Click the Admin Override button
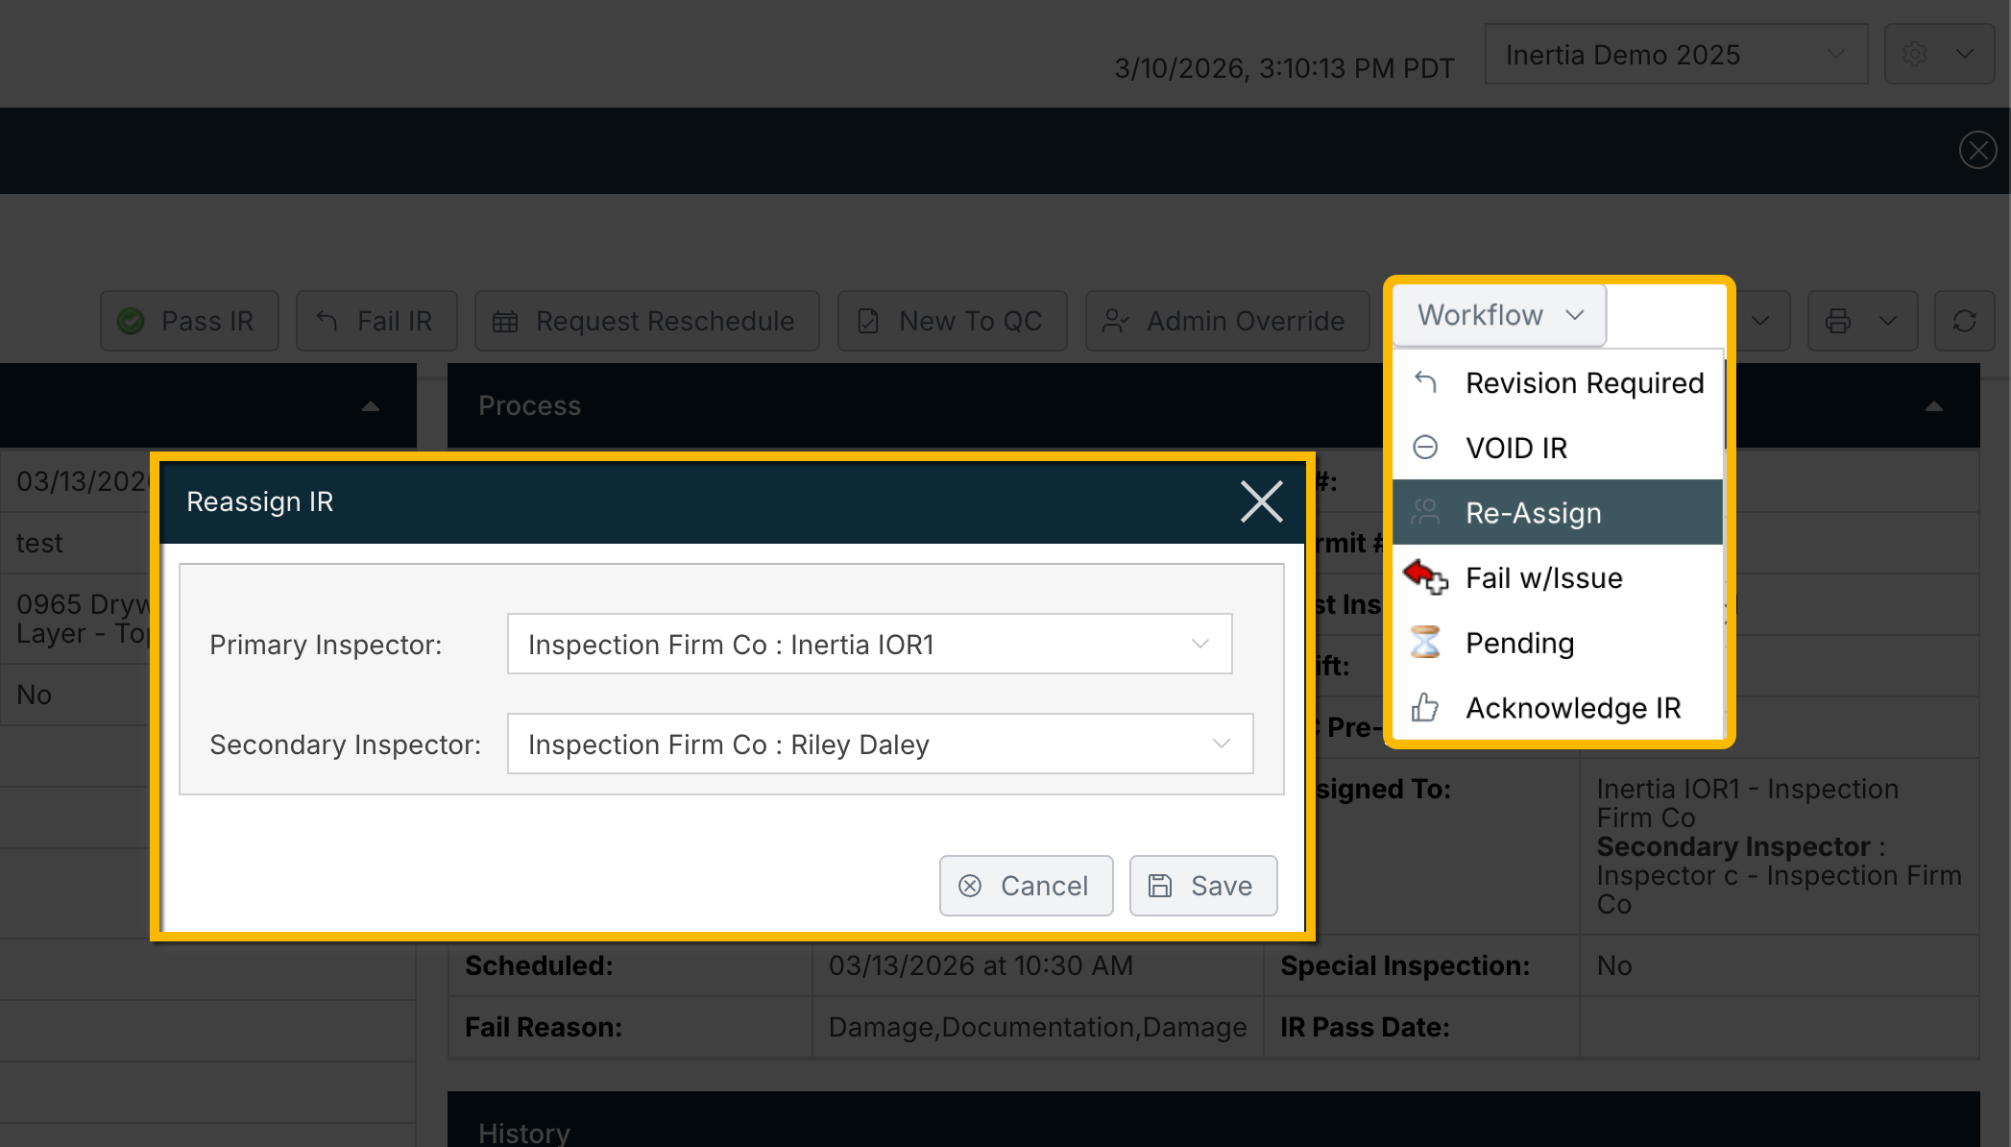 point(1226,321)
